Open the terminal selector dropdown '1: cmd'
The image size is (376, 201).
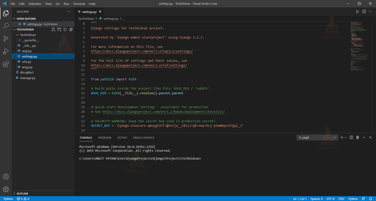[317, 137]
